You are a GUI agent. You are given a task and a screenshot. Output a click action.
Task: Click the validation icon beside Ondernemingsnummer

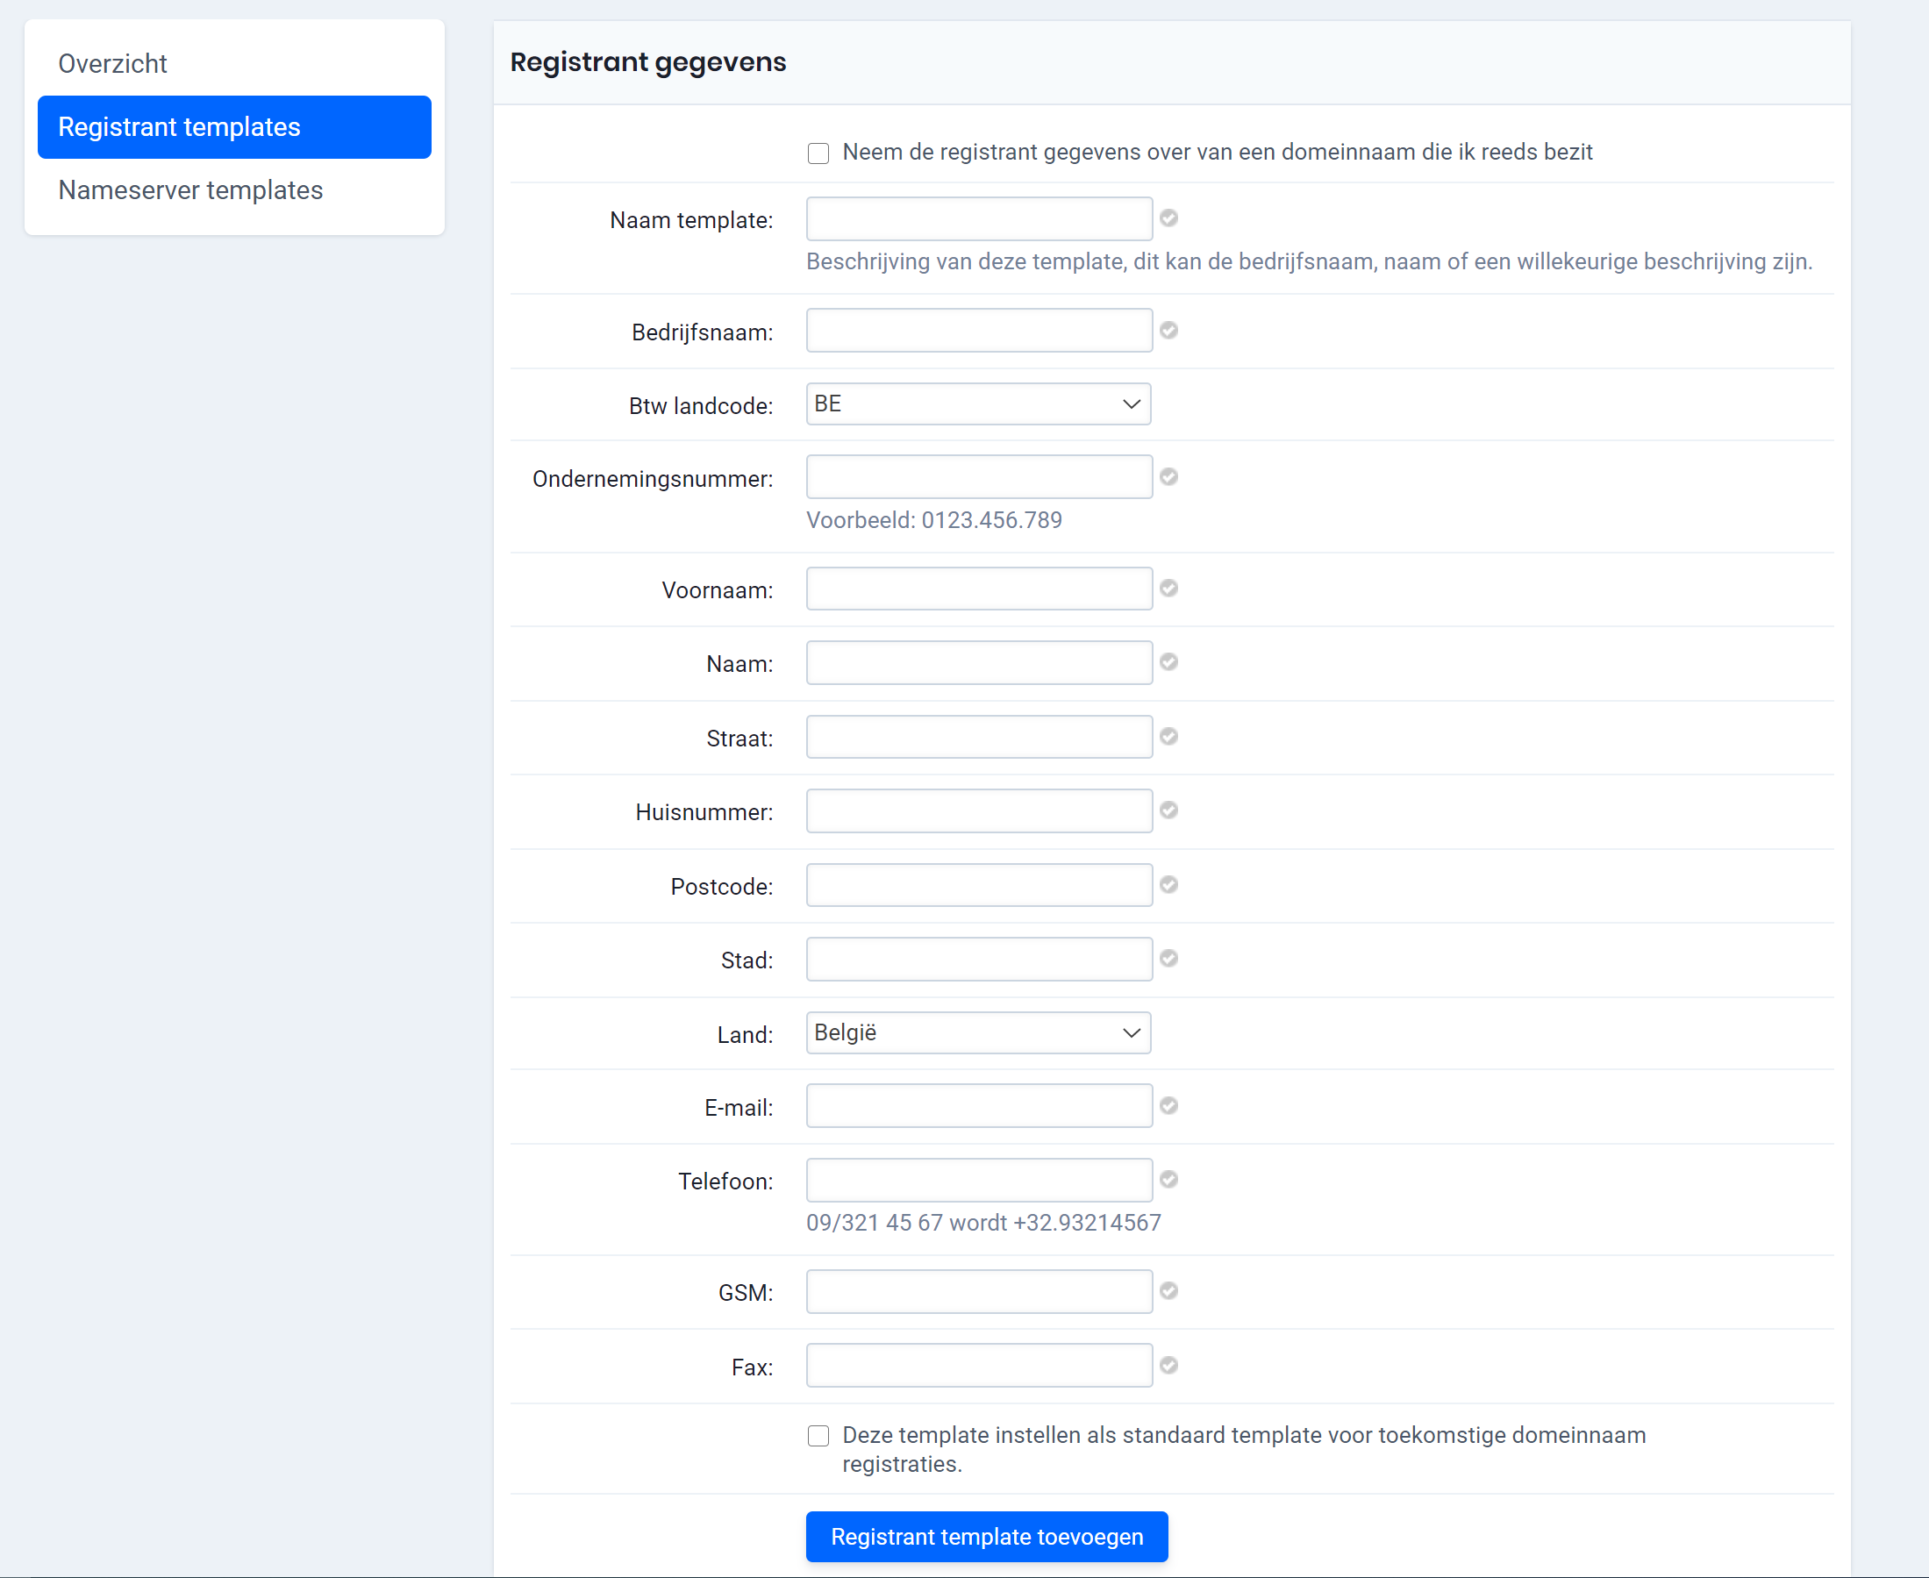pyautogui.click(x=1169, y=476)
